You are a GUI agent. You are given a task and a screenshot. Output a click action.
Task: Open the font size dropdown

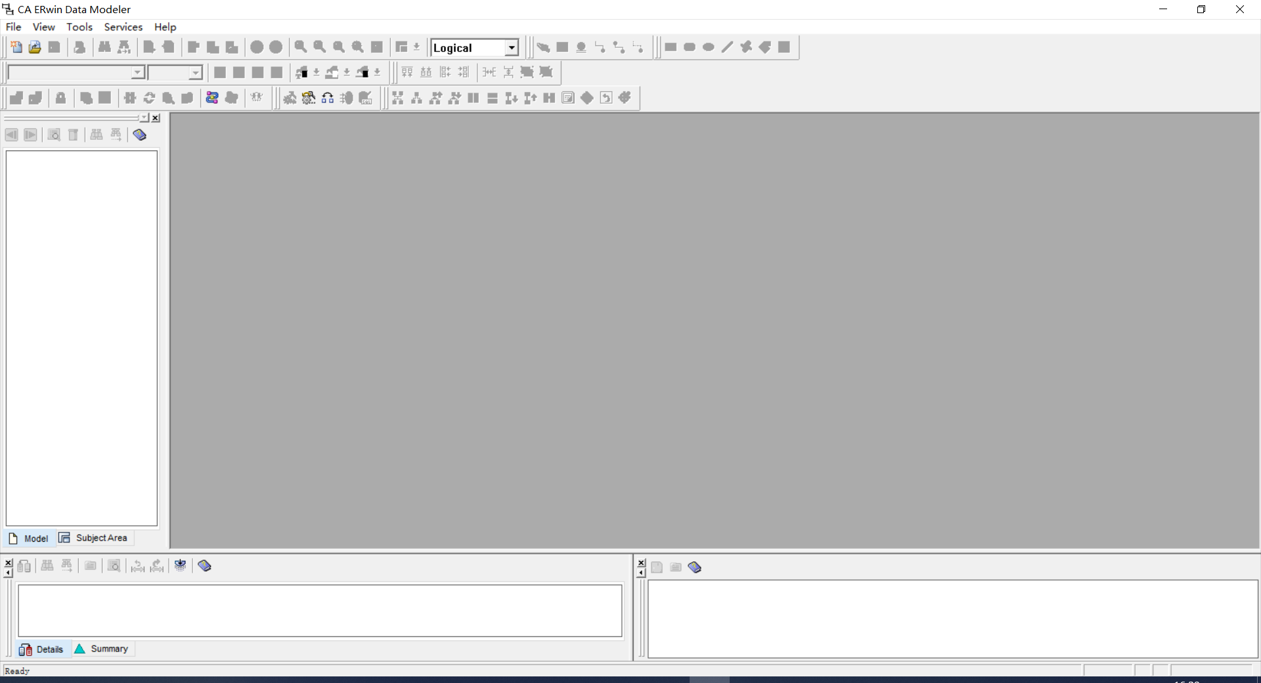pyautogui.click(x=195, y=72)
